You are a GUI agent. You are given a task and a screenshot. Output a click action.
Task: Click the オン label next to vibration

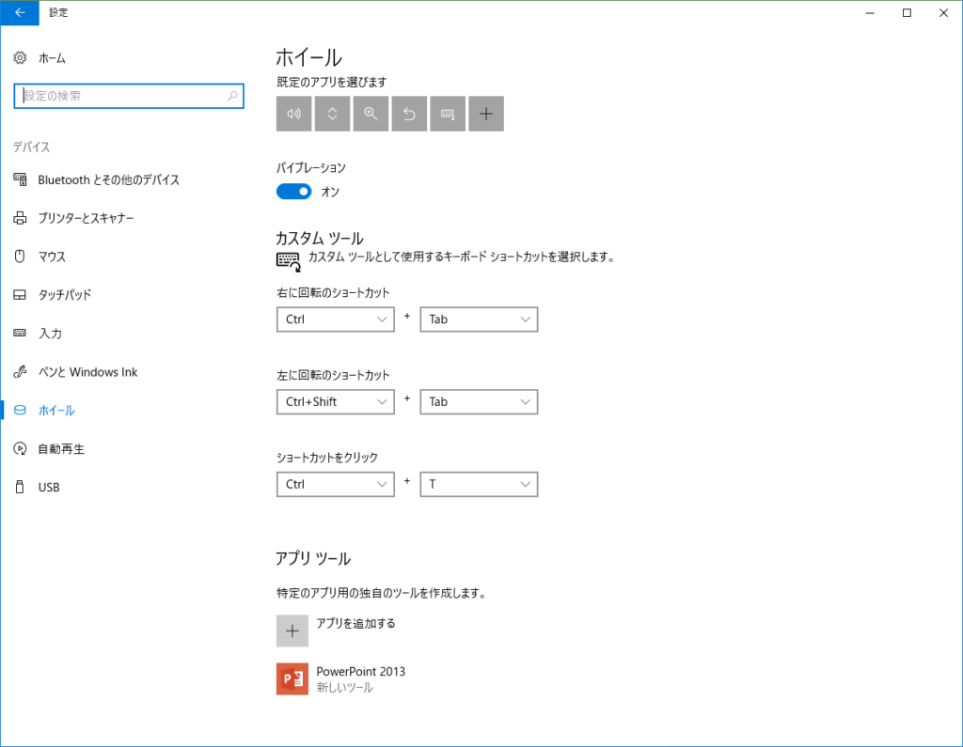point(330,192)
